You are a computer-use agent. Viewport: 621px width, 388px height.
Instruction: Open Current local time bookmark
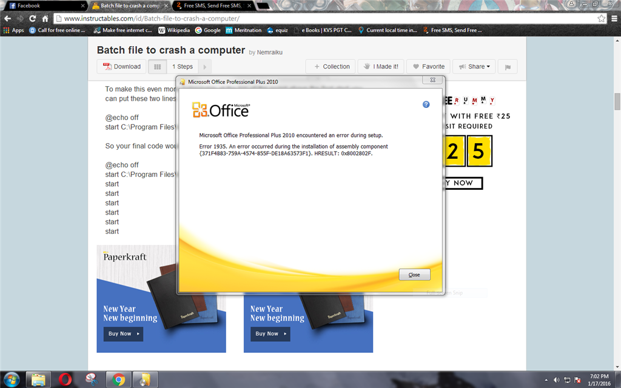coord(388,30)
